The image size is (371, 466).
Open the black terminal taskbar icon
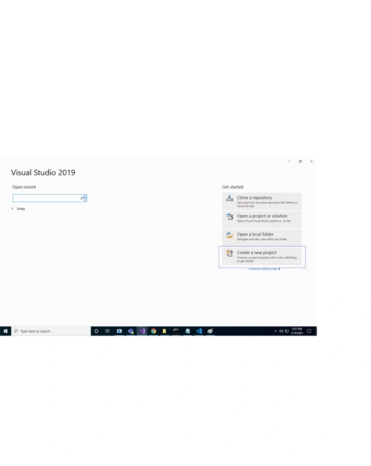176,331
